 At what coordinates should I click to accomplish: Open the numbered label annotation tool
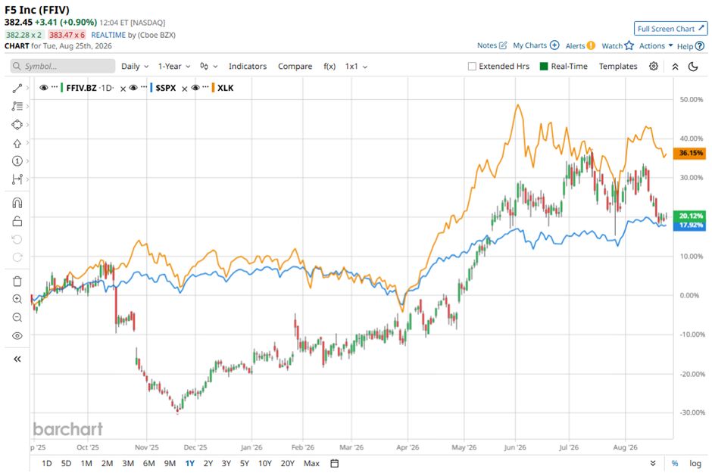tap(17, 161)
